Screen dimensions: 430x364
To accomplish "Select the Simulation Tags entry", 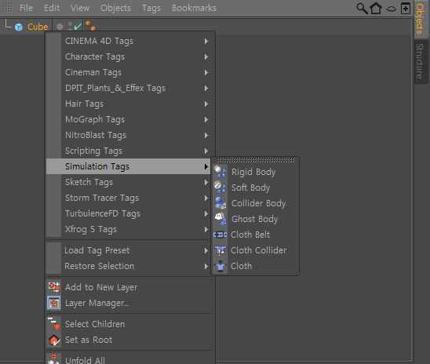I will [129, 166].
